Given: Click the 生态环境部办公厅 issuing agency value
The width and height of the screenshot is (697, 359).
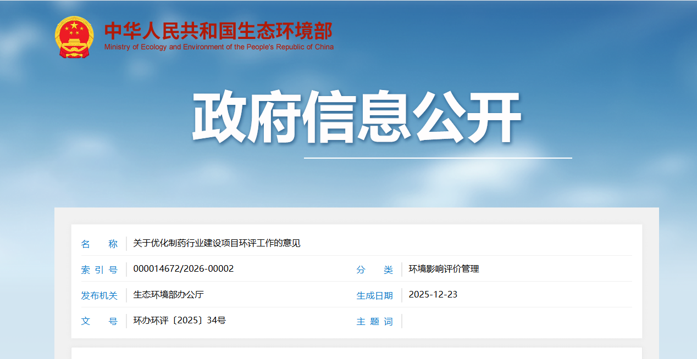Looking at the screenshot, I should click(x=168, y=295).
